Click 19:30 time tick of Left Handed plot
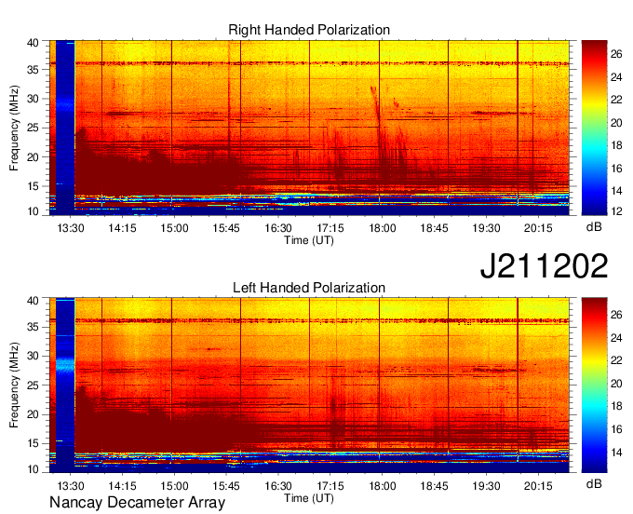The width and height of the screenshot is (633, 514). (x=486, y=486)
